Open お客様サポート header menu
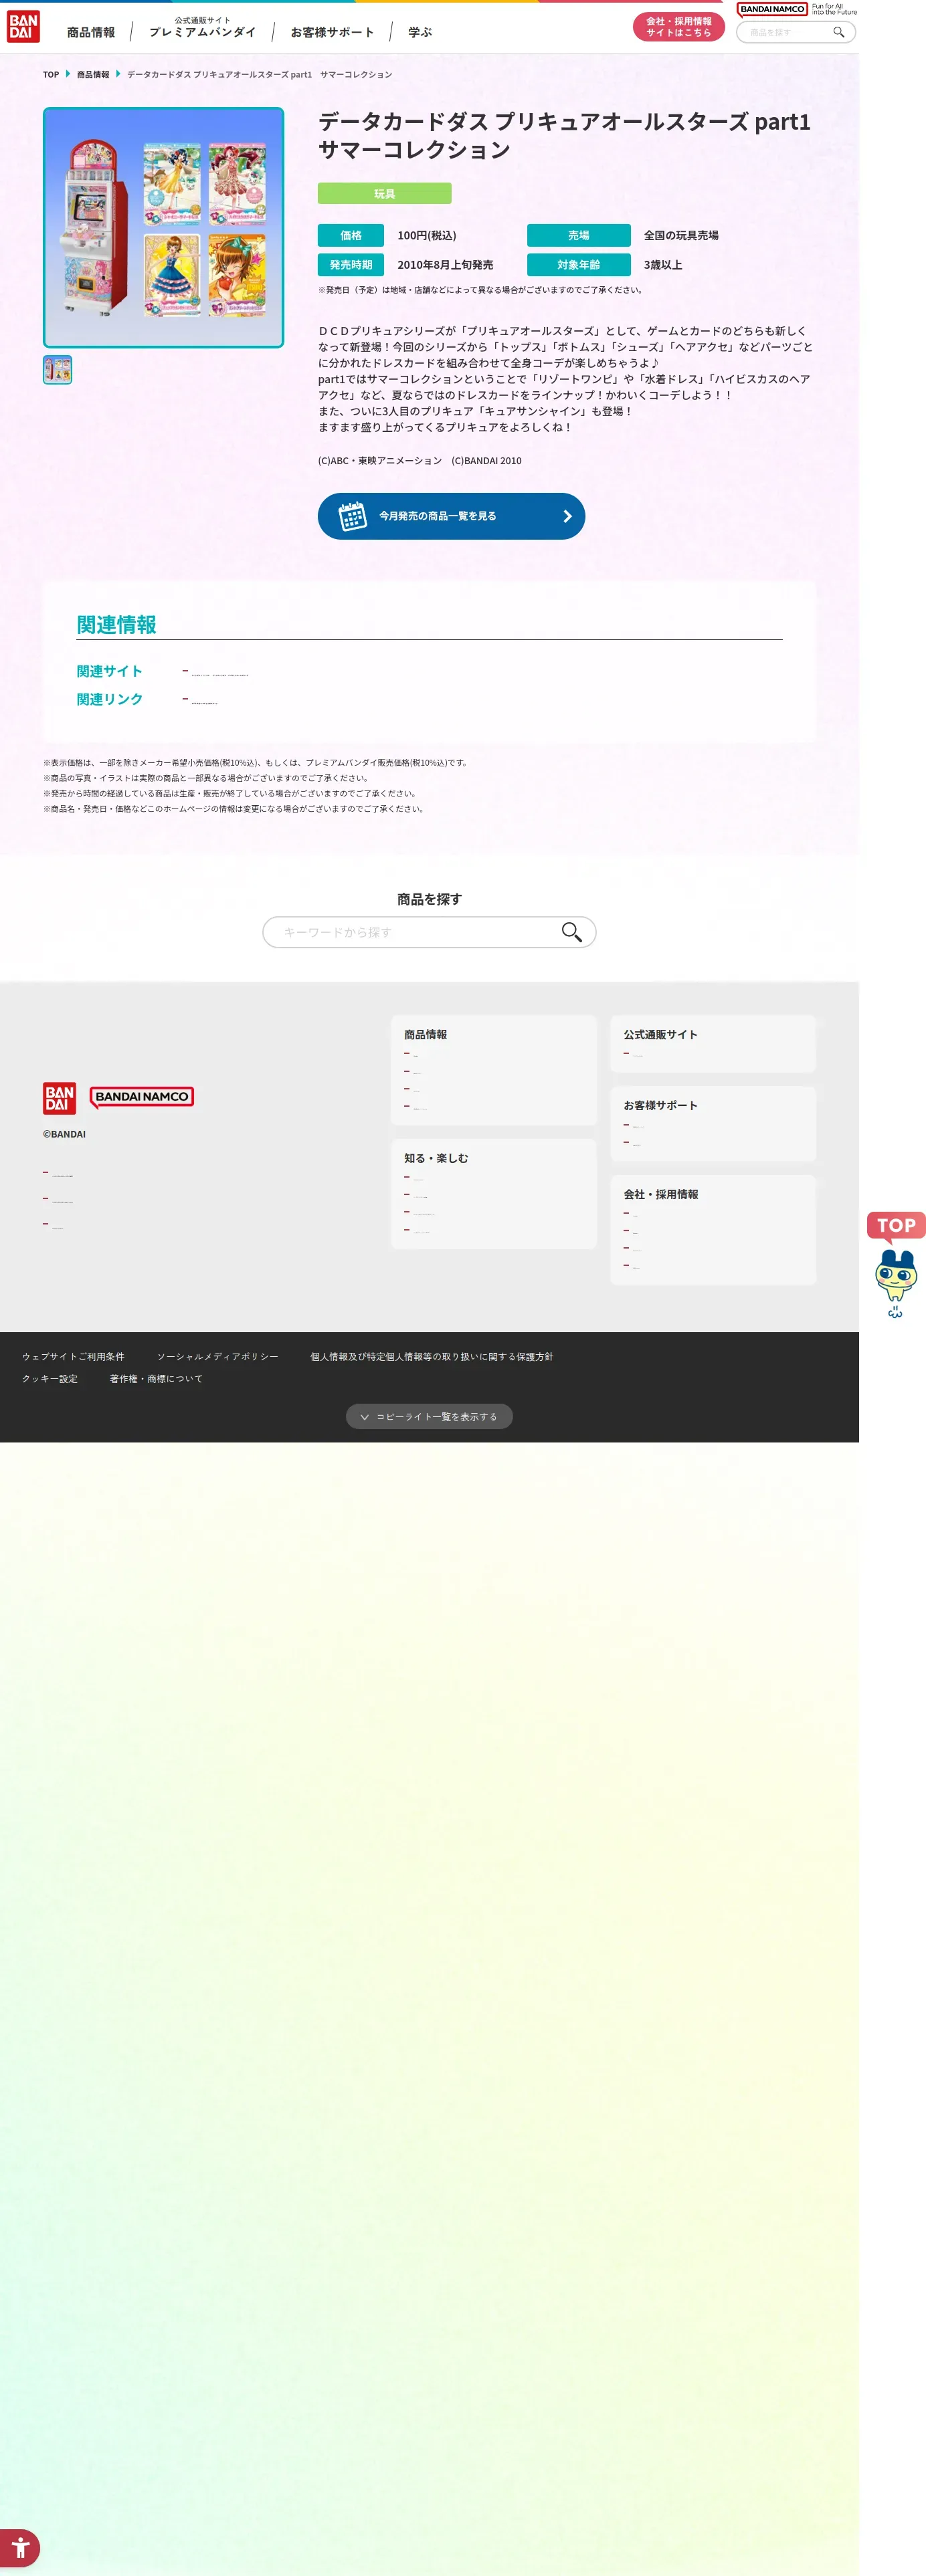This screenshot has width=926, height=2576. pyautogui.click(x=332, y=32)
